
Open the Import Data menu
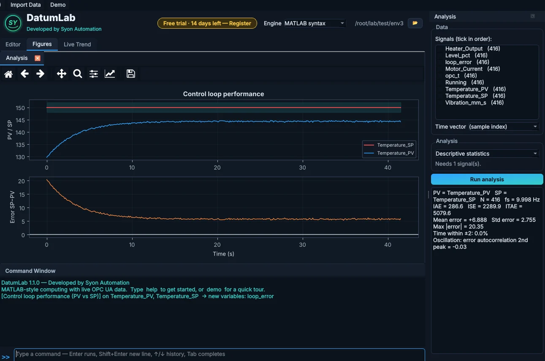(x=26, y=5)
